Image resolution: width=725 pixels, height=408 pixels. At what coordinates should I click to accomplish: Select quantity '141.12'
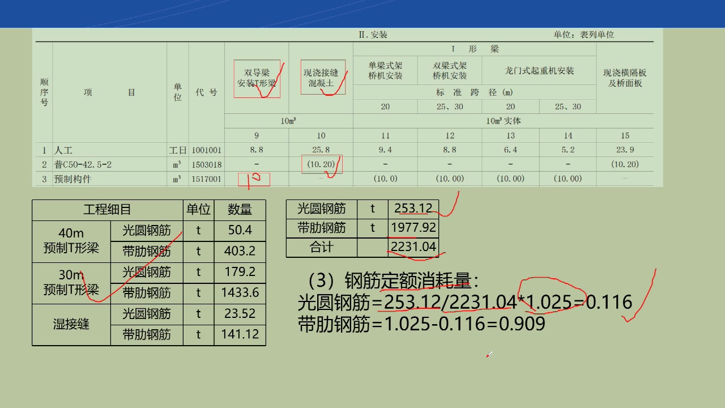coord(240,334)
